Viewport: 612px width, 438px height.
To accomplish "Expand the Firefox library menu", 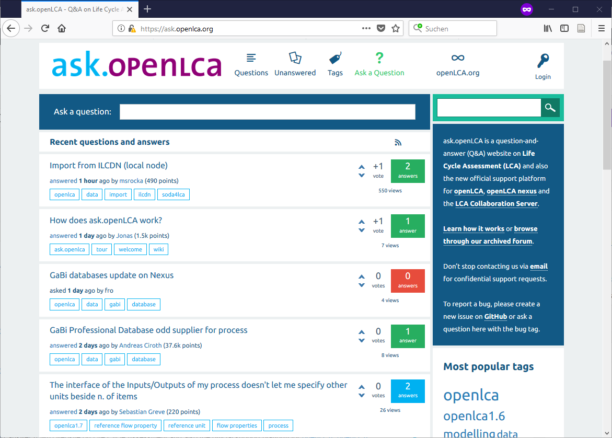I will (548, 29).
